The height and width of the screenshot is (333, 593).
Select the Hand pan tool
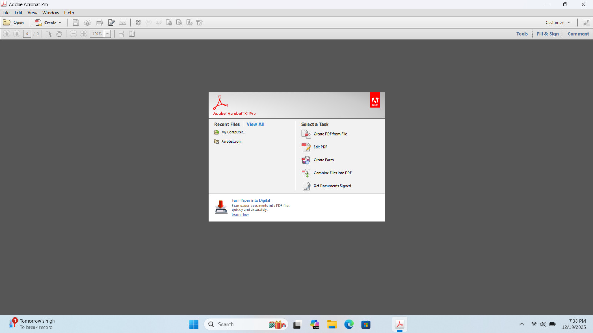pyautogui.click(x=59, y=34)
